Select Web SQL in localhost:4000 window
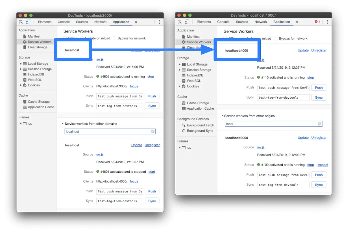353x234 pixels. click(194, 81)
